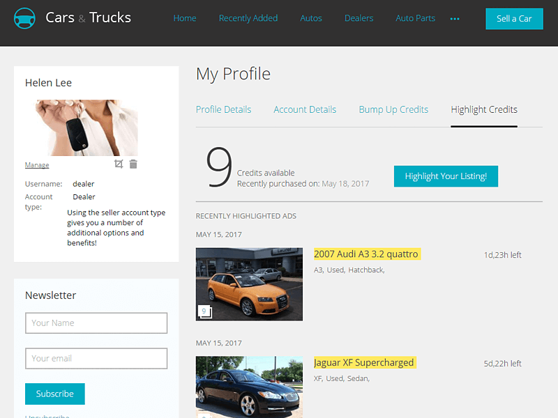Image resolution: width=558 pixels, height=418 pixels.
Task: Click the large '9' credits number
Action: click(x=218, y=167)
